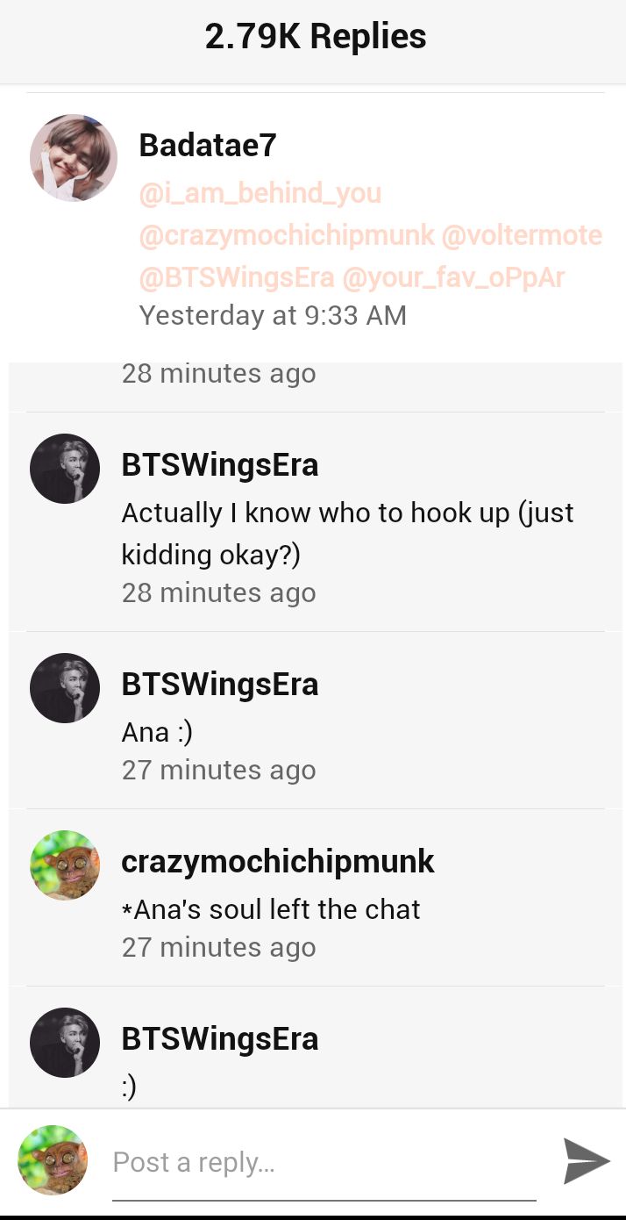Open the @crazymochichipmunk mention link
The height and width of the screenshot is (1220, 626).
(287, 235)
